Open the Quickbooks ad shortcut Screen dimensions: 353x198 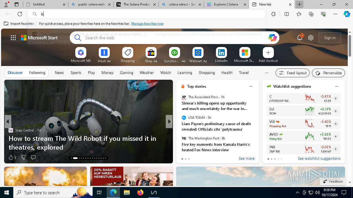pyautogui.click(x=174, y=55)
